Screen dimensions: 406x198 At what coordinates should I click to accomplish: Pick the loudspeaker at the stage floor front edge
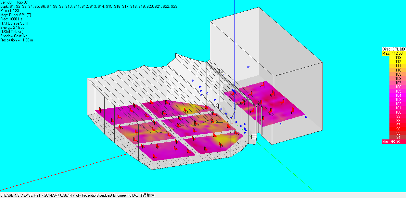point(281,124)
